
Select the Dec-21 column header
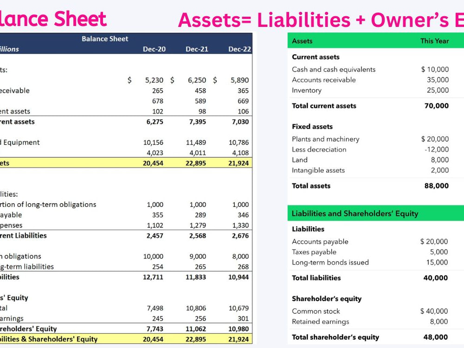[x=197, y=48]
